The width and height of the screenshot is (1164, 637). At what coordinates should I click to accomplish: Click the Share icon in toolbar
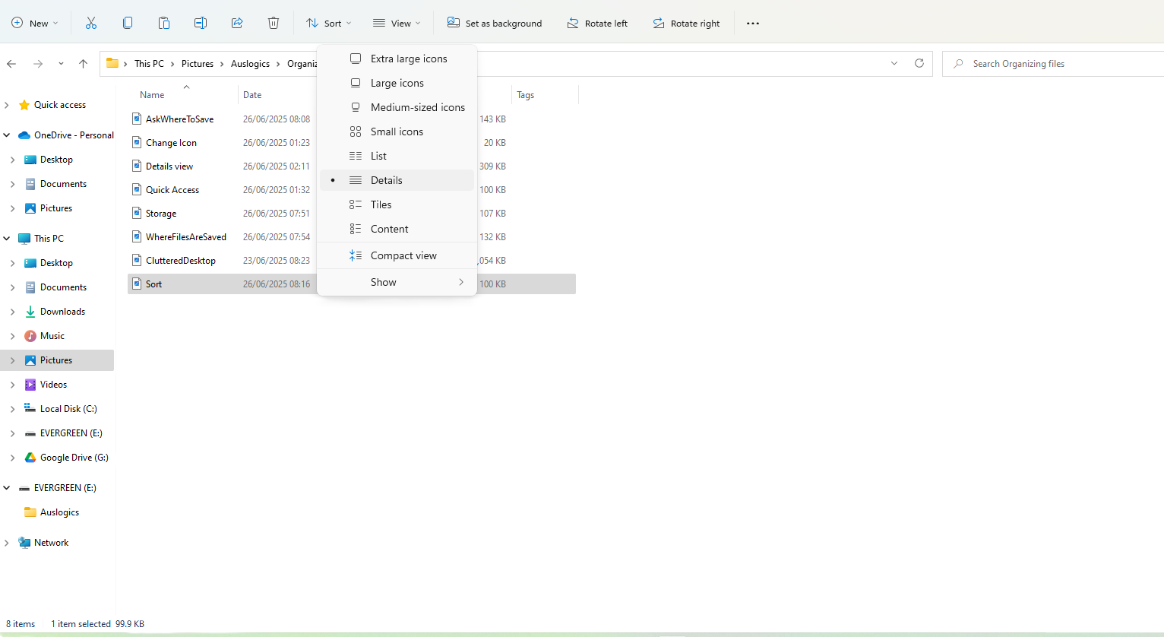(x=237, y=23)
